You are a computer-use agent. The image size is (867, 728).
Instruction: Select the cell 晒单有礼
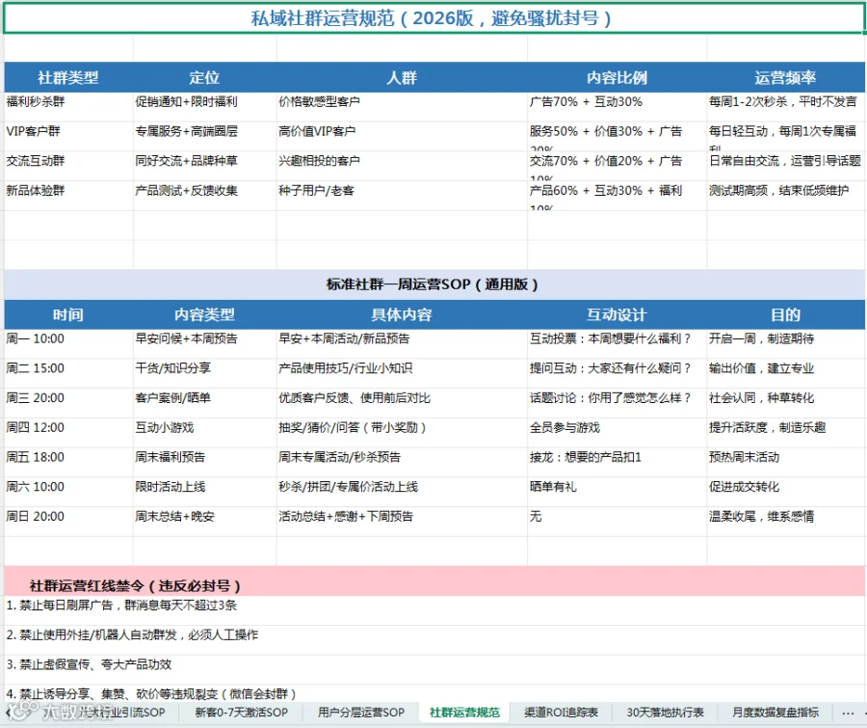617,492
